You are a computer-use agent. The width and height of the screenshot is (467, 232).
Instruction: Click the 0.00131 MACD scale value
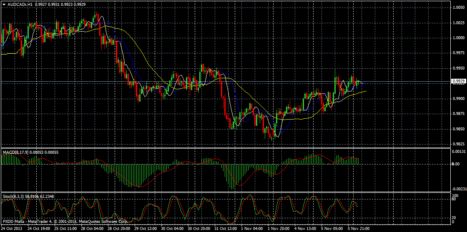click(x=459, y=152)
